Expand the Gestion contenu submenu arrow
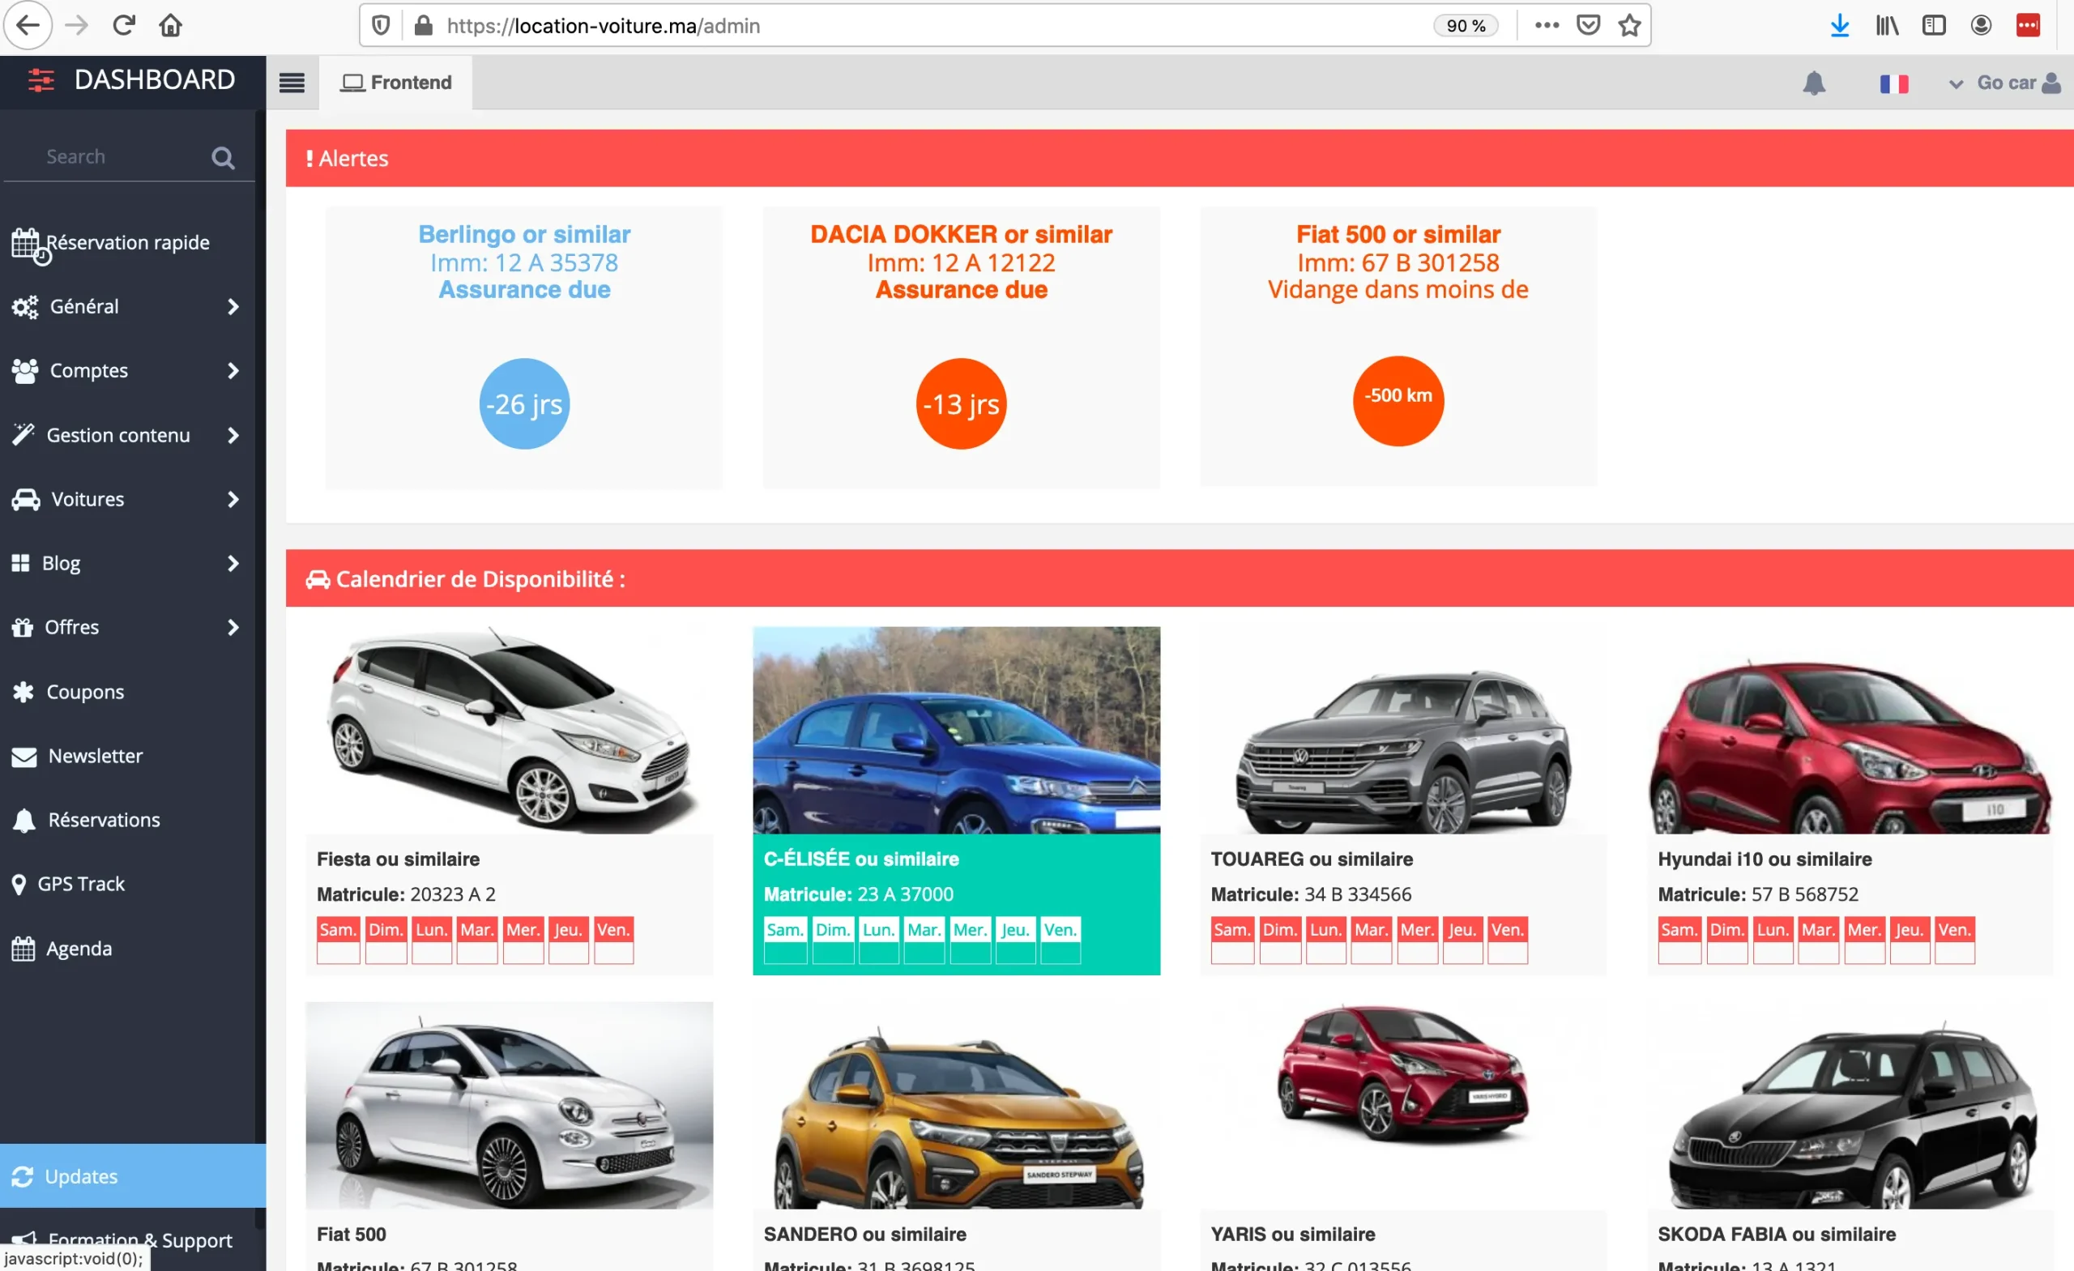This screenshot has height=1271, width=2074. pos(233,435)
